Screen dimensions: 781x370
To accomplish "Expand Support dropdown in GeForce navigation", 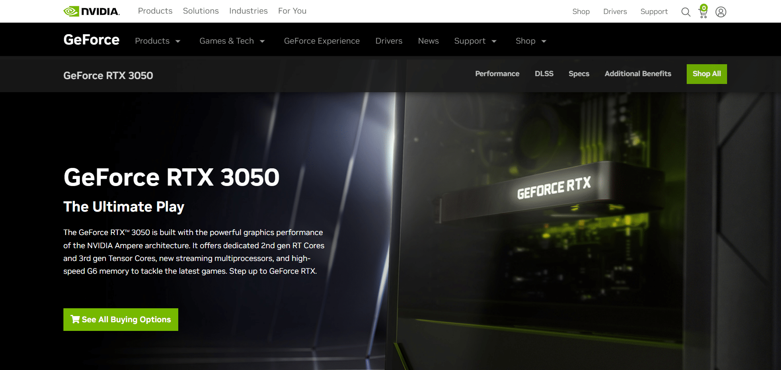I will (x=476, y=41).
